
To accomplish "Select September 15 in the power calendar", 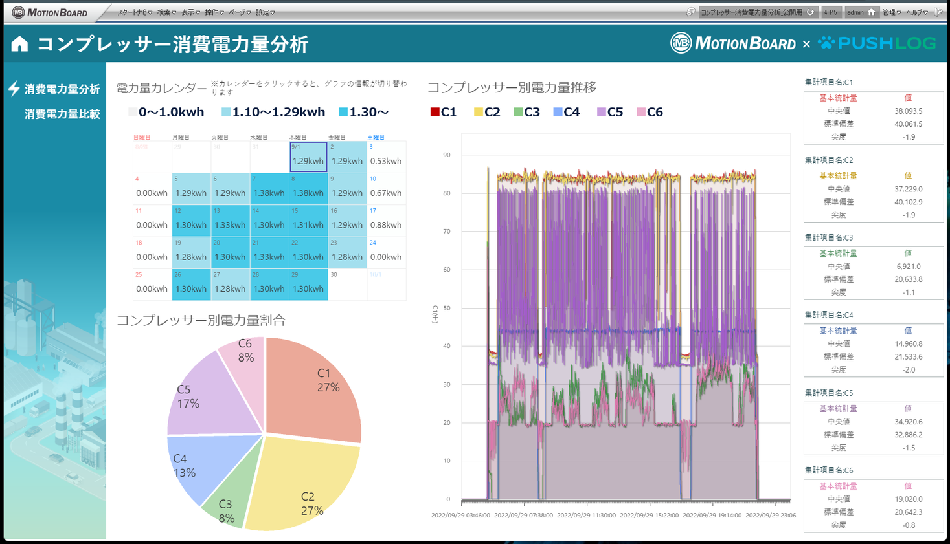I will coord(308,220).
